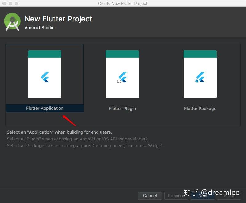
Task: Select the Flutter Application thumbnail card
Action: 45,74
